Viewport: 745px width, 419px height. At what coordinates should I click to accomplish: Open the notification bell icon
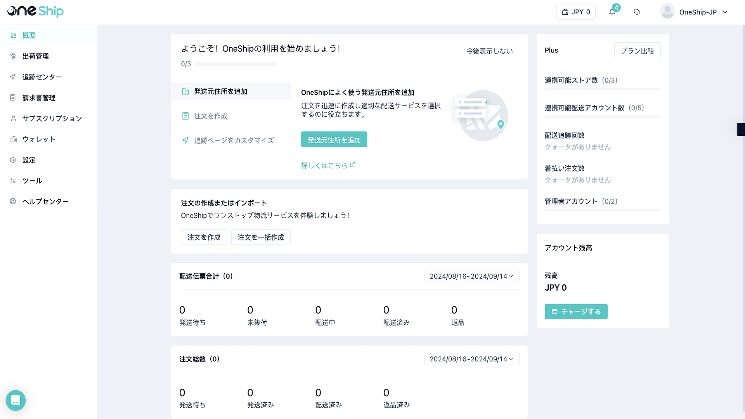(x=612, y=12)
